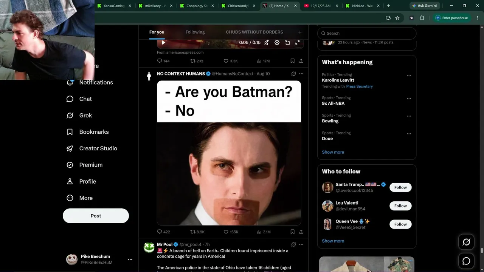Open the NO CONTEXT HUMANS avatar
This screenshot has height=272, width=484.
click(149, 76)
